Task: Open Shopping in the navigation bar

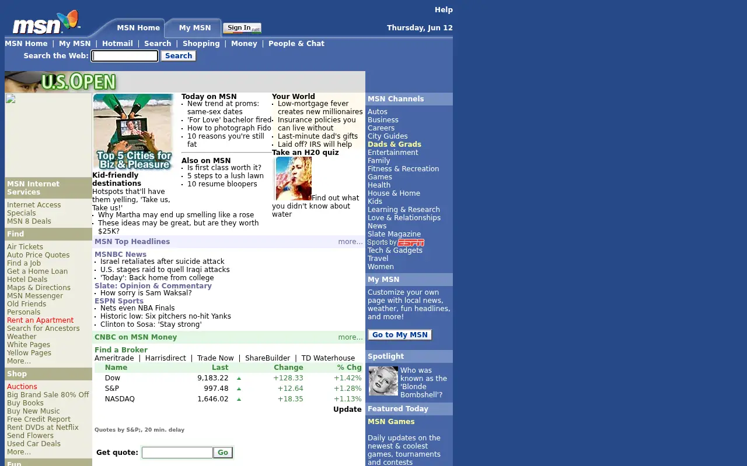Action: (x=201, y=44)
